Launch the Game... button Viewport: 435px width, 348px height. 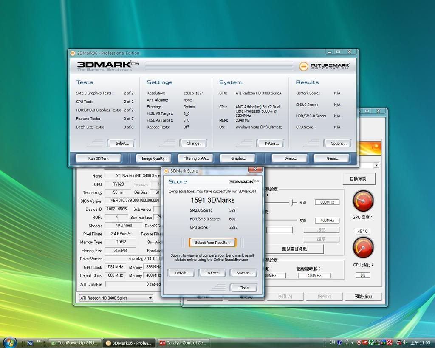pos(332,158)
